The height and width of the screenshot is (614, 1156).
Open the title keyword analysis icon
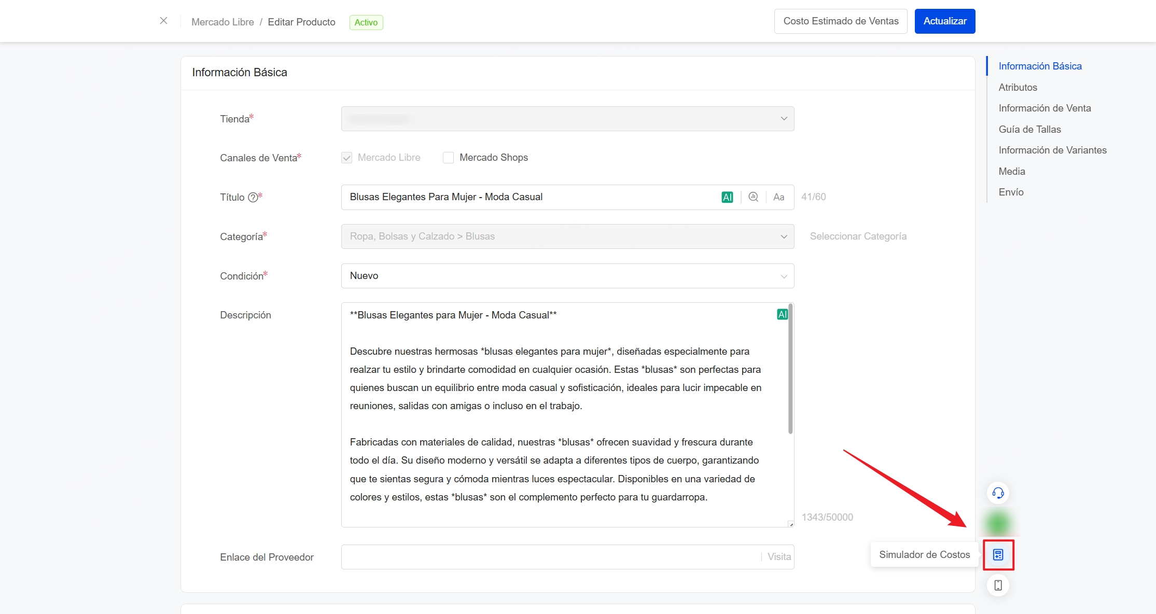[754, 197]
